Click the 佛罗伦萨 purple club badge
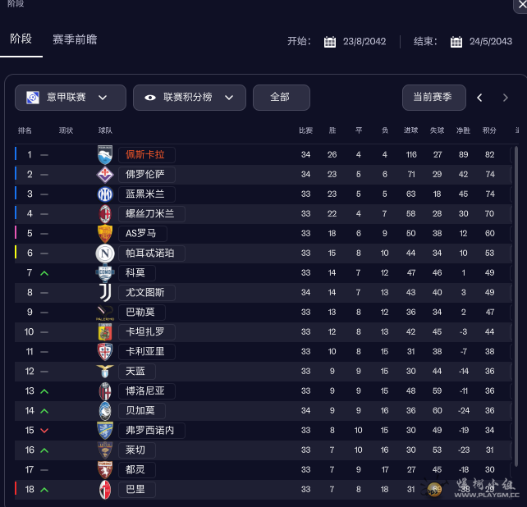 pos(105,174)
